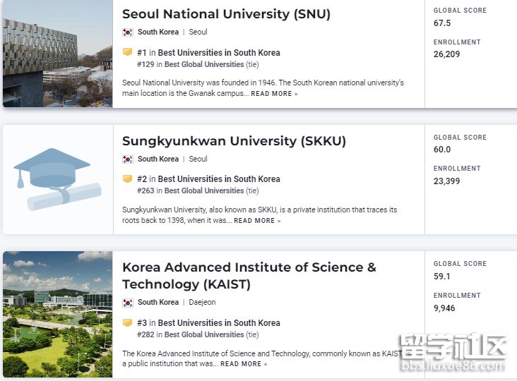
Task: Open Seoul National University (SNU) title link
Action: pos(226,14)
